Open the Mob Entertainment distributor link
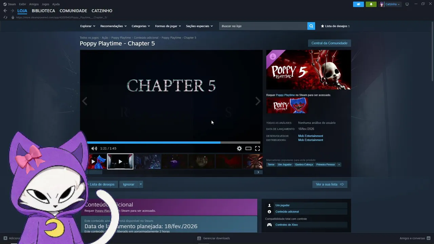This screenshot has width=434, height=244. (311, 140)
